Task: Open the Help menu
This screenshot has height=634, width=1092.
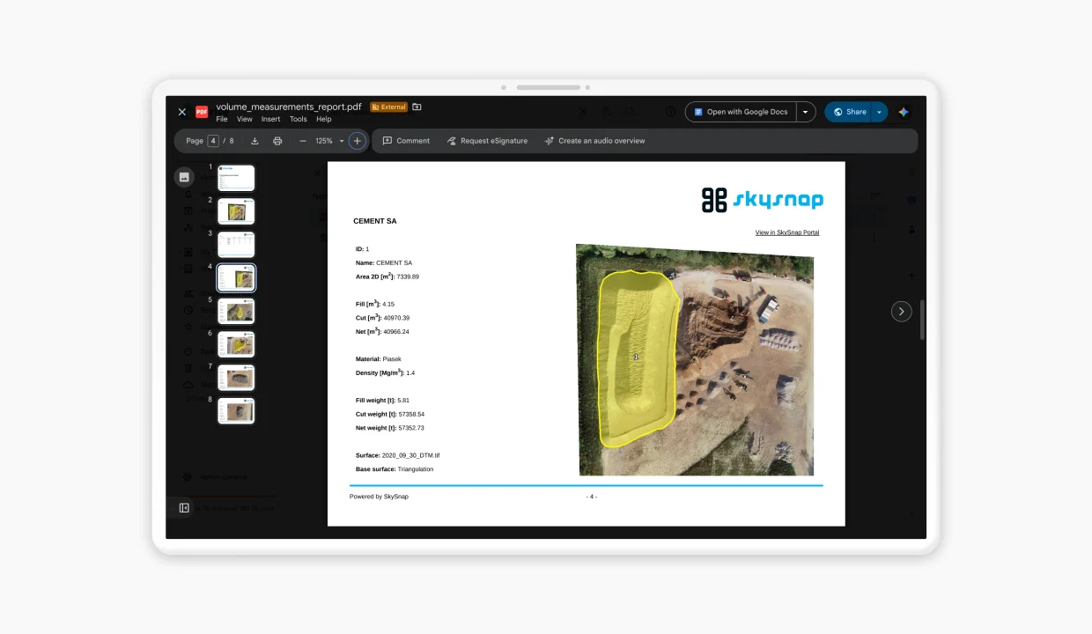Action: [324, 119]
